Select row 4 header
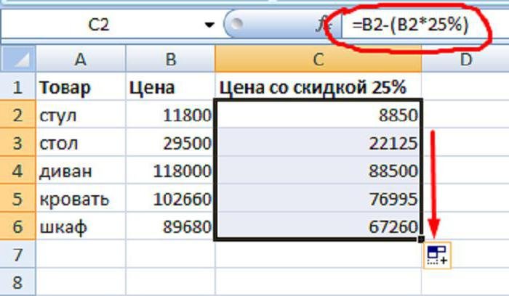The image size is (509, 296). pyautogui.click(x=18, y=171)
